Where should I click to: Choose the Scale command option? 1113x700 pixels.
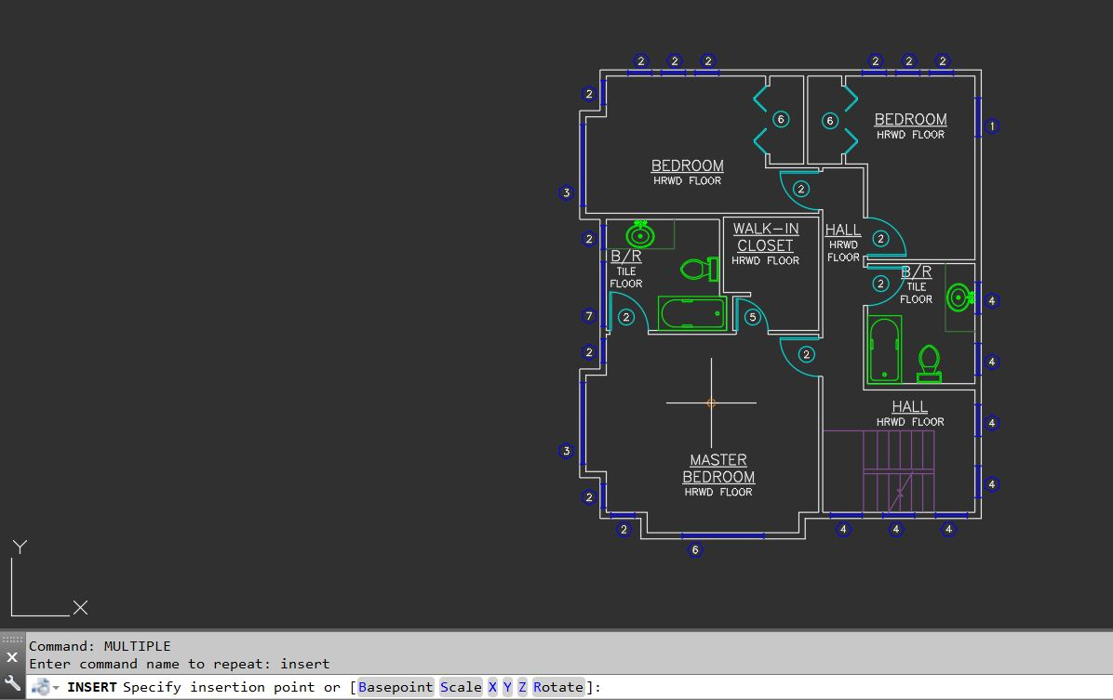point(461,688)
